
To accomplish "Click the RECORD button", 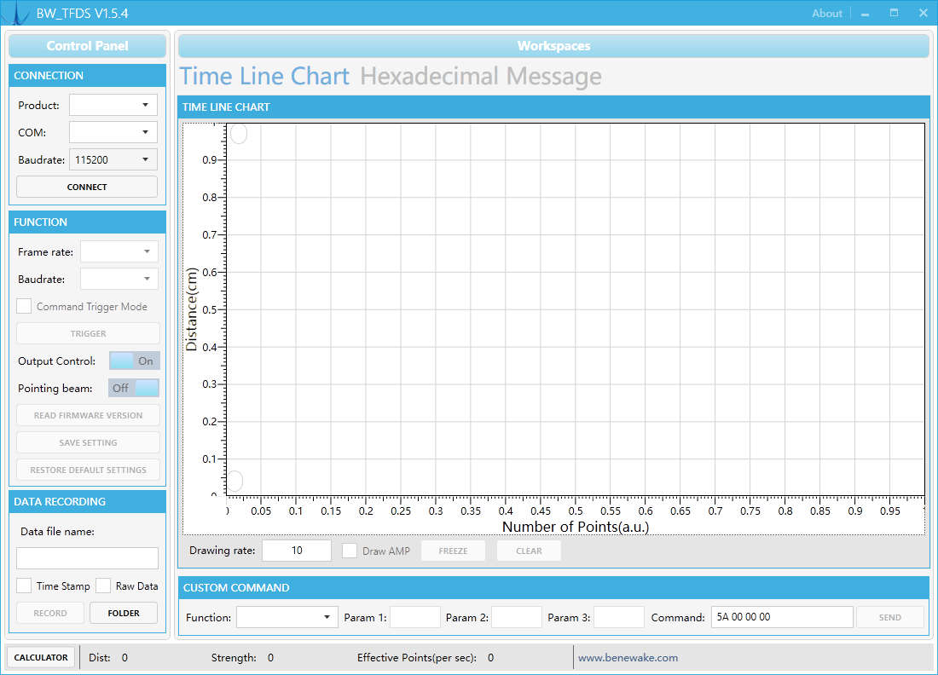I will coord(50,613).
